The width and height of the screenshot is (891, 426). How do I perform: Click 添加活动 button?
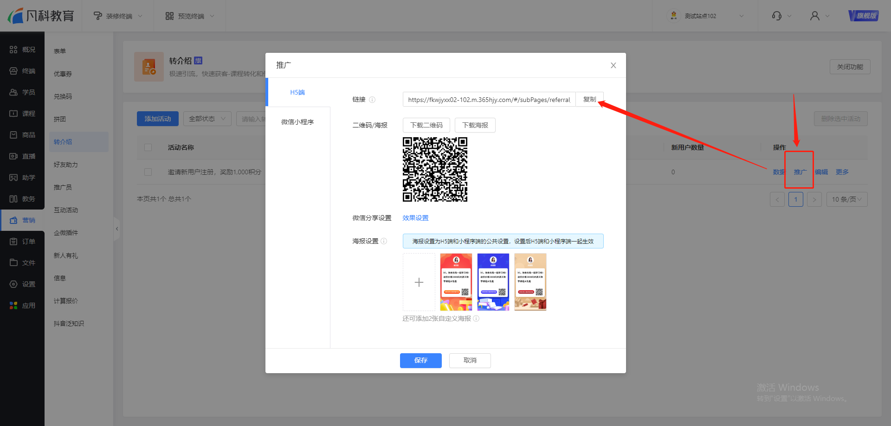tap(158, 119)
